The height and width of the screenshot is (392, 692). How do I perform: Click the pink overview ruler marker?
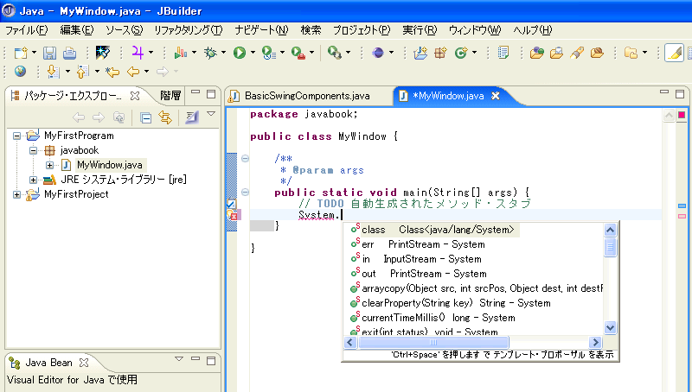click(x=682, y=216)
